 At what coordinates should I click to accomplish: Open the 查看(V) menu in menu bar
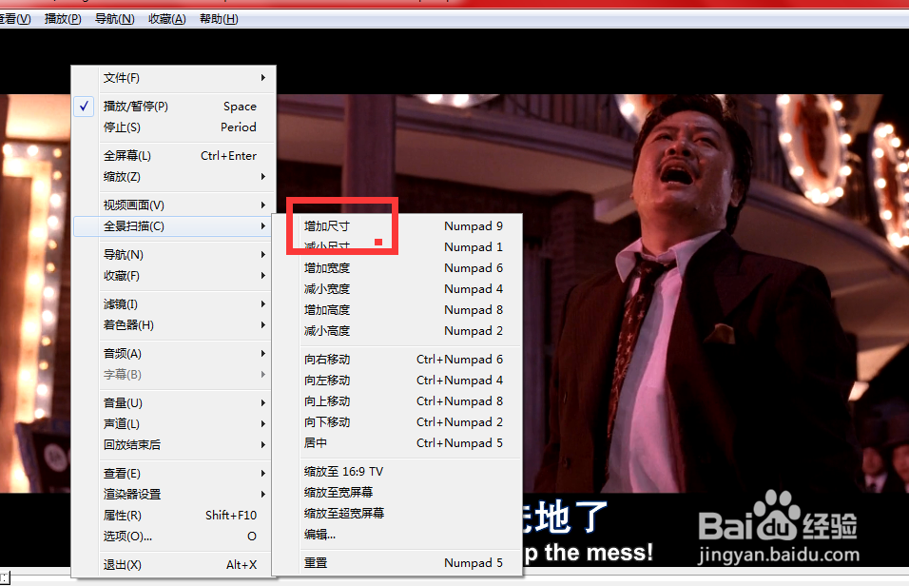point(15,19)
